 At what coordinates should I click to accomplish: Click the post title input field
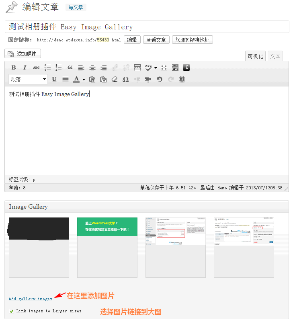tap(147, 27)
